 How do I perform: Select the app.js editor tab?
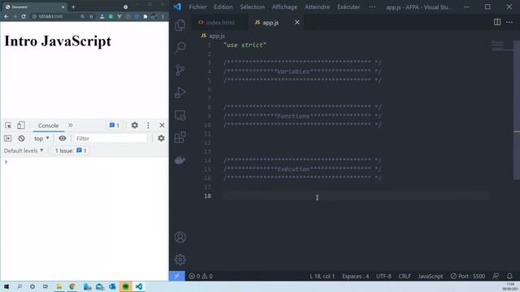pos(271,22)
